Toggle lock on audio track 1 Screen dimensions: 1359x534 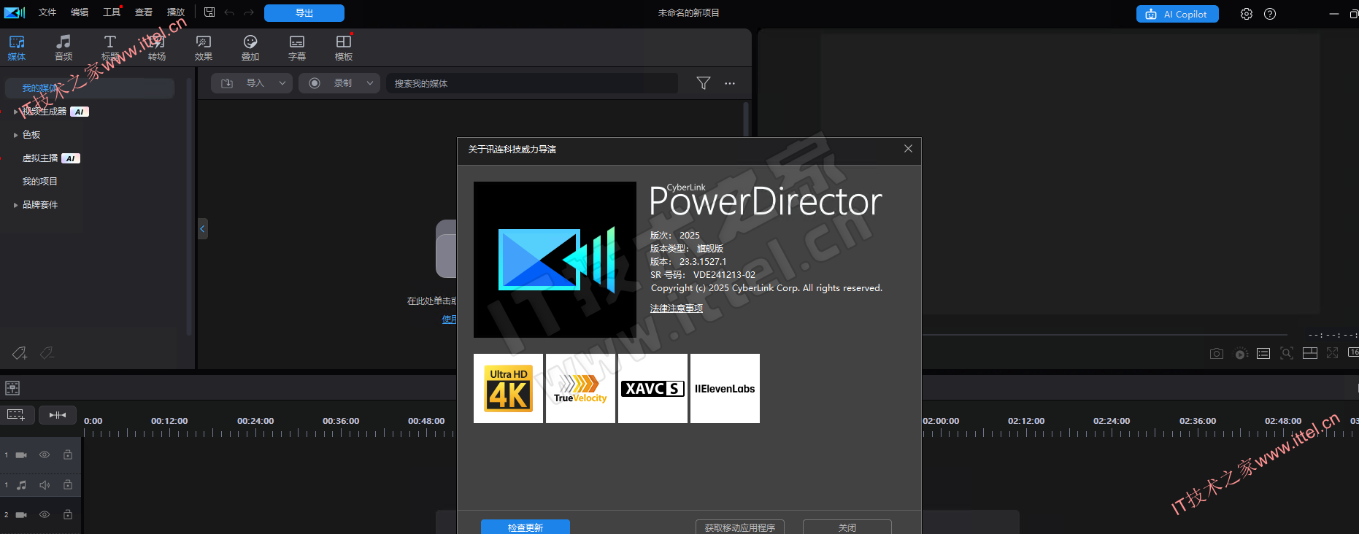click(68, 484)
